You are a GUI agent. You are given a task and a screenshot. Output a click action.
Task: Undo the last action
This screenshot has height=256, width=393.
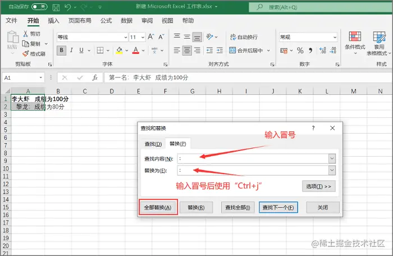click(x=67, y=7)
